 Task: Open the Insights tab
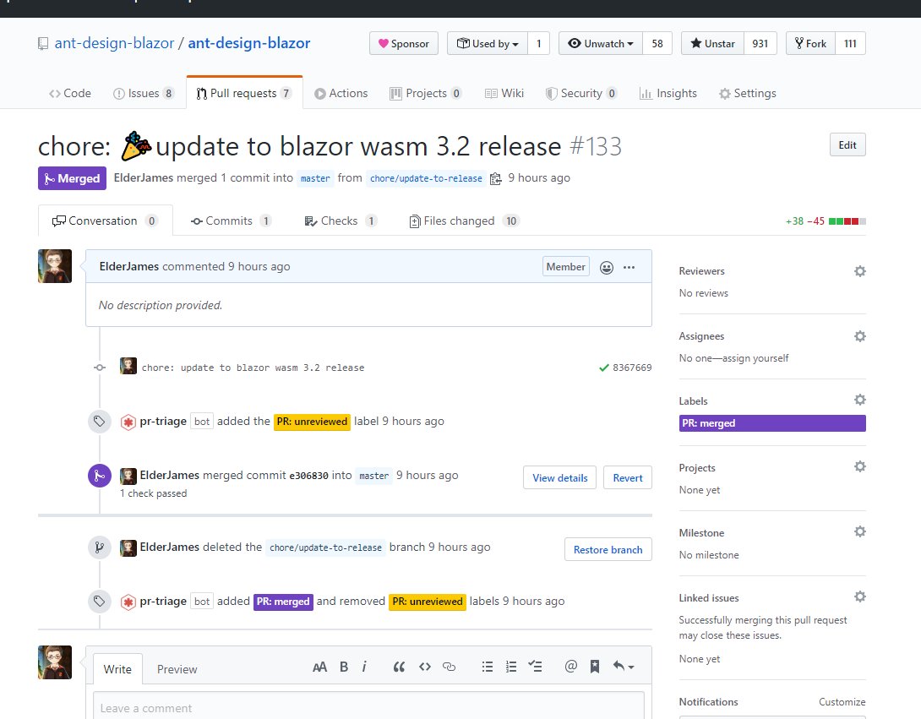[x=668, y=94]
